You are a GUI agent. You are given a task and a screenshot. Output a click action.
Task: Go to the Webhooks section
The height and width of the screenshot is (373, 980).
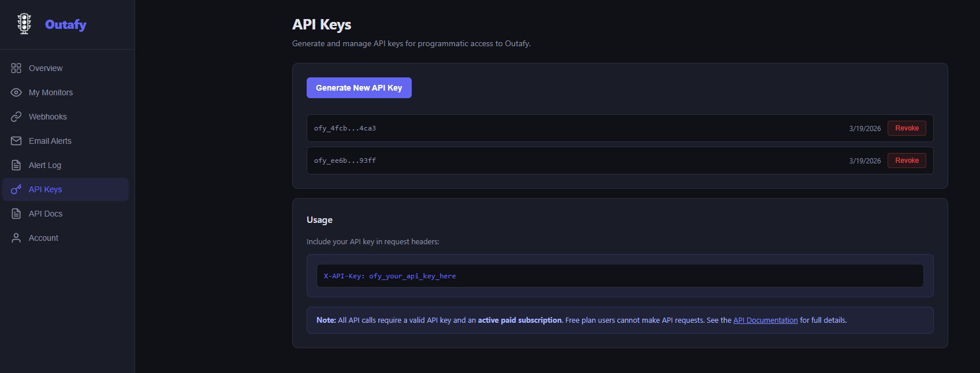[x=48, y=117]
